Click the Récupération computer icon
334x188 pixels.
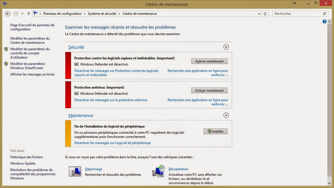click(x=158, y=171)
